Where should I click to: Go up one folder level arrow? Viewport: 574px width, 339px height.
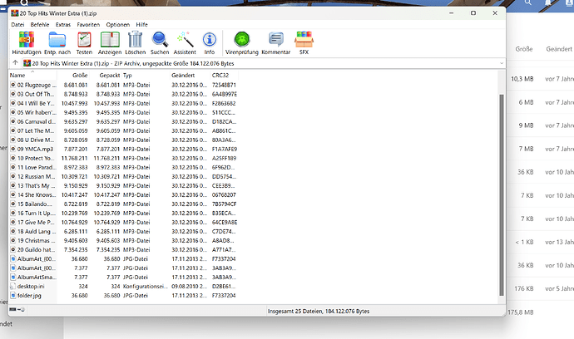point(15,63)
